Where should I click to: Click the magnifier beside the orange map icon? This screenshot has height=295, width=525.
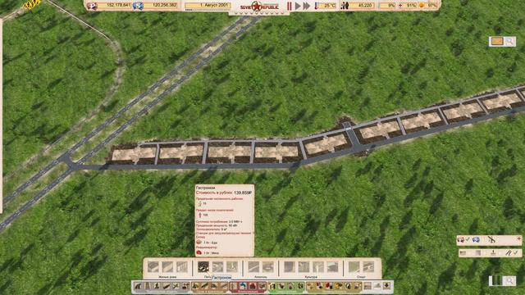(509, 41)
